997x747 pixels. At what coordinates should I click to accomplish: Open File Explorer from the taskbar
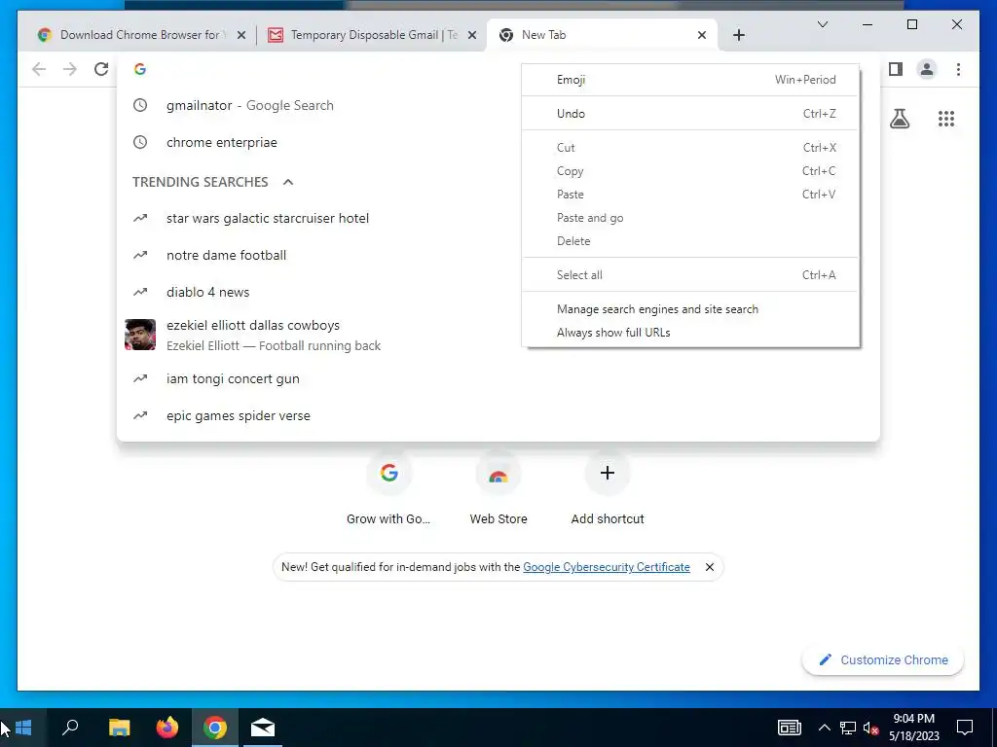pos(119,728)
